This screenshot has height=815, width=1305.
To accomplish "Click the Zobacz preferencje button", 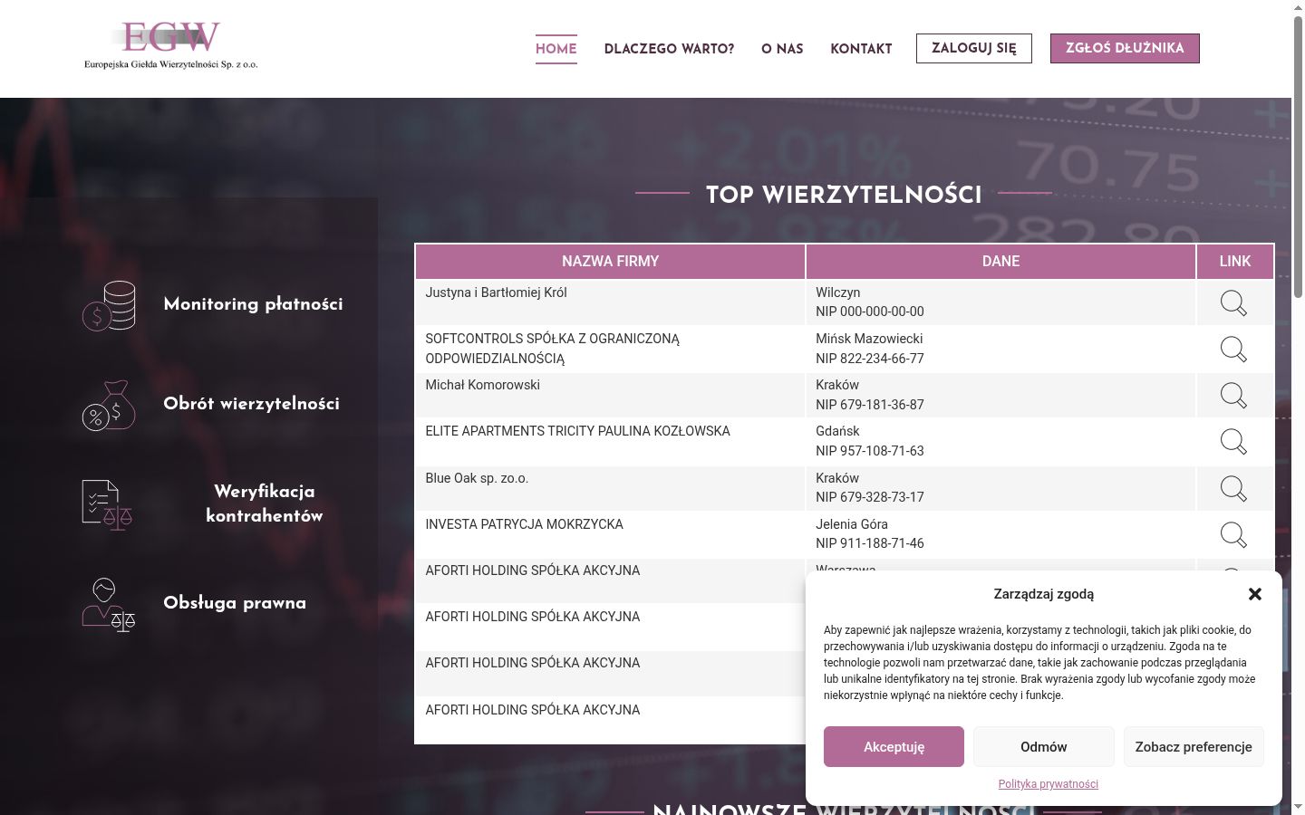I will point(1194,747).
